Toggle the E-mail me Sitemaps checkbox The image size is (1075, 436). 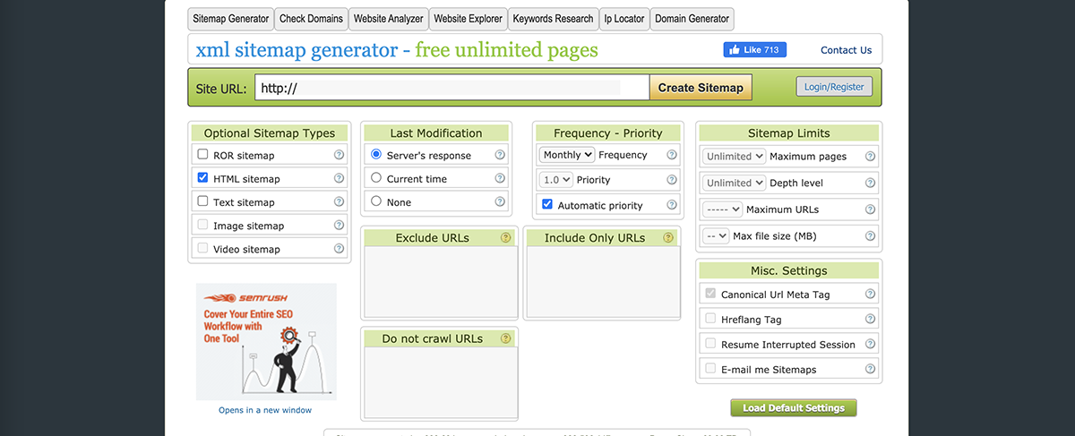point(710,368)
